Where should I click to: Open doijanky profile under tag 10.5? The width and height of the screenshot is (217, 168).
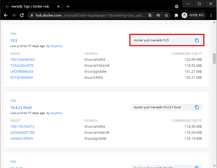pos(57,46)
